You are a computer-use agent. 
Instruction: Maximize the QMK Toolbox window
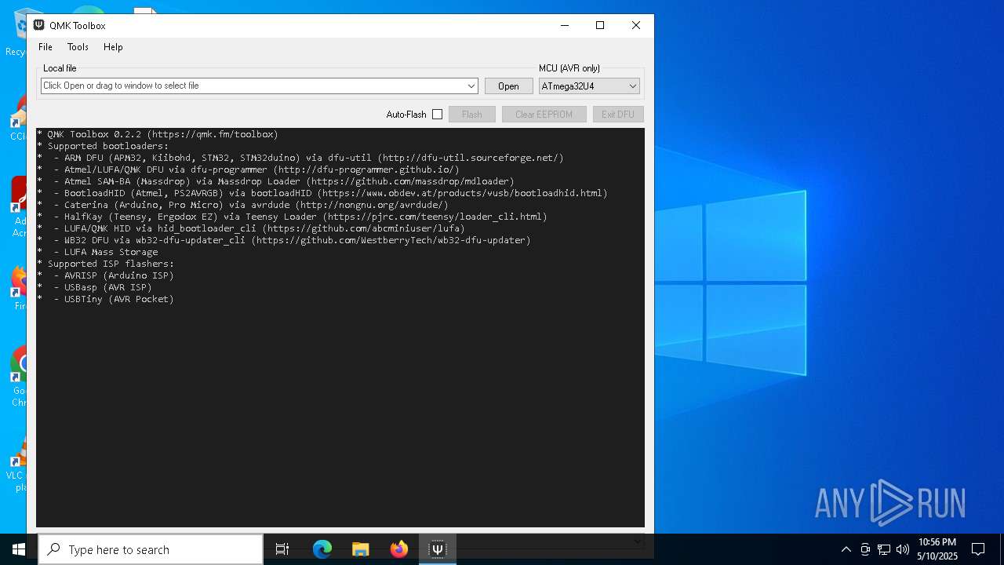pos(600,25)
